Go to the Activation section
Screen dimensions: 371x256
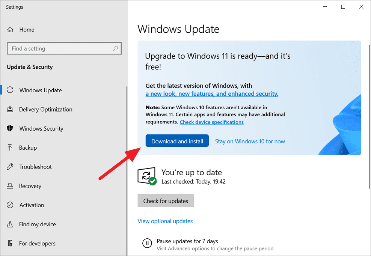pos(31,205)
